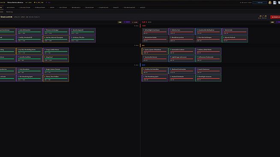Switch to the Campaigns tab
The height and width of the screenshot is (157, 280).
(x=103, y=8)
